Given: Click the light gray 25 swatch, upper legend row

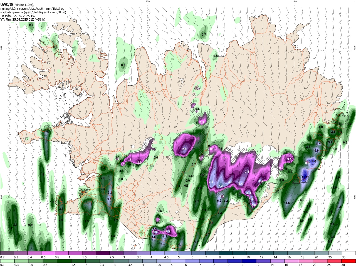Looking at the screenshot, I should 335,253.
